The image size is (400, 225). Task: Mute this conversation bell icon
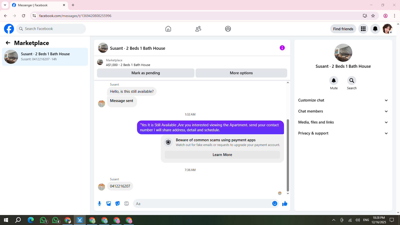point(334,80)
